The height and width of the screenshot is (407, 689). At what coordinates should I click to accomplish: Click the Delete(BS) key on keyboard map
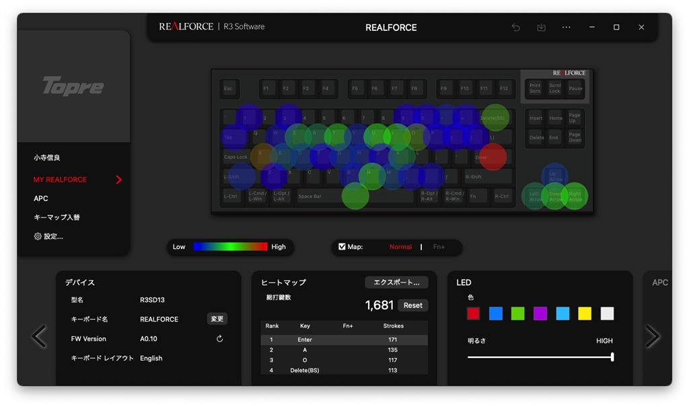(x=494, y=118)
